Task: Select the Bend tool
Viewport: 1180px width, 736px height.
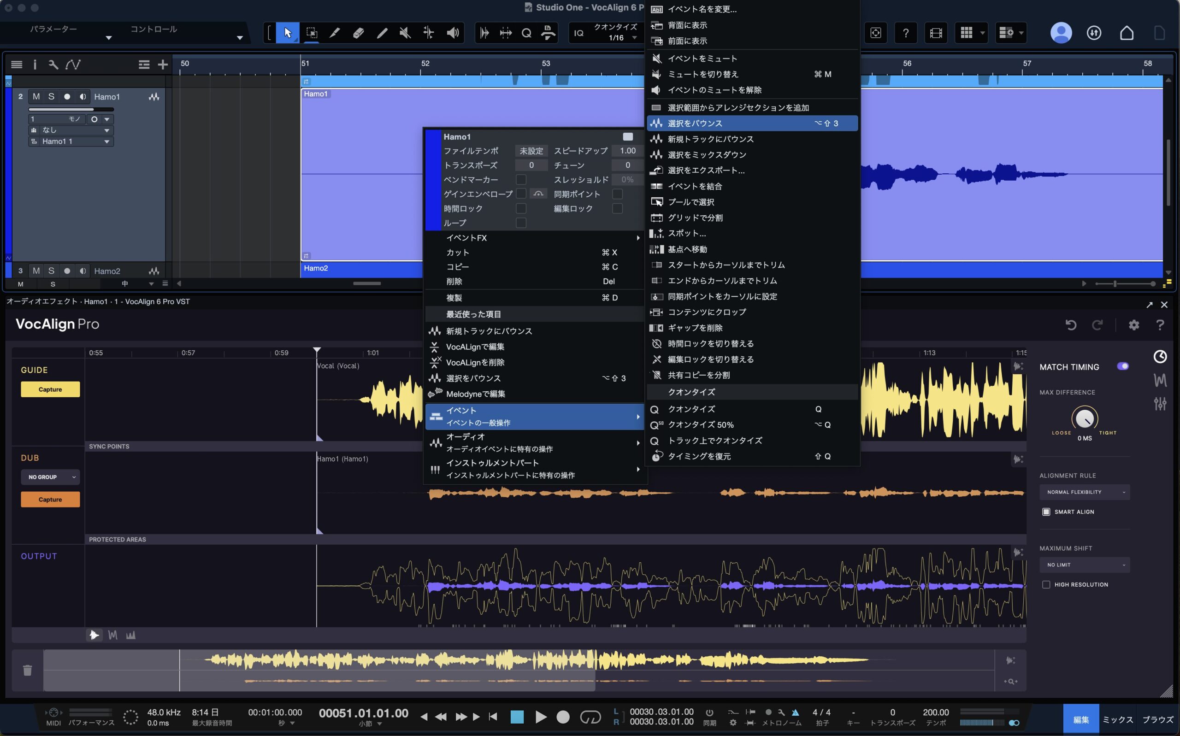Action: pos(428,33)
